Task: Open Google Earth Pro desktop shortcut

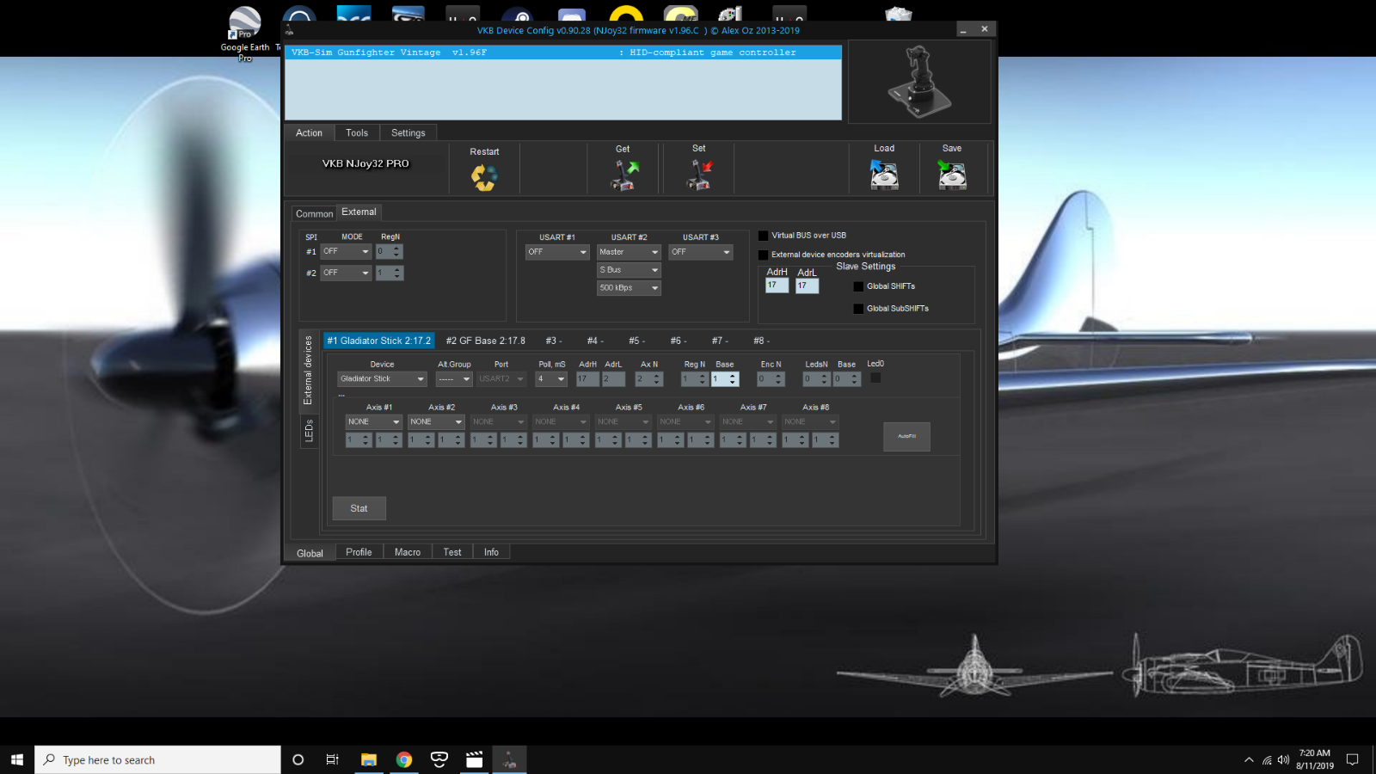Action: [x=245, y=34]
